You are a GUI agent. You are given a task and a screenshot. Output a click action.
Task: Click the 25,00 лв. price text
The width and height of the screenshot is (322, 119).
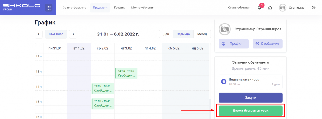[235, 84]
